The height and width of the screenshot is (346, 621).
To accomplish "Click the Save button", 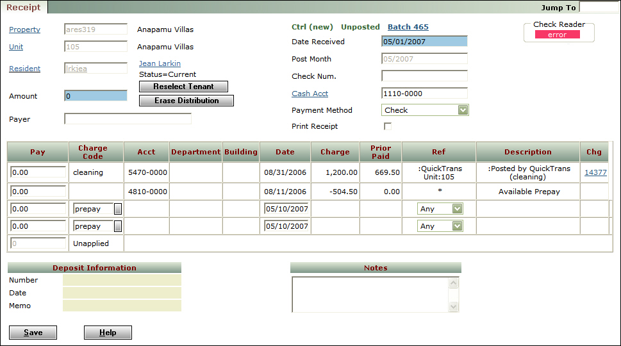I will click(33, 333).
